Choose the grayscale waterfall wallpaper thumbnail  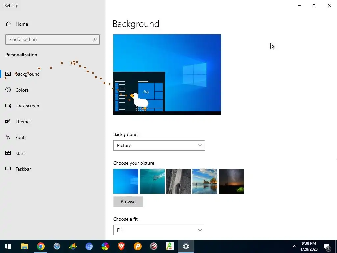coord(178,181)
